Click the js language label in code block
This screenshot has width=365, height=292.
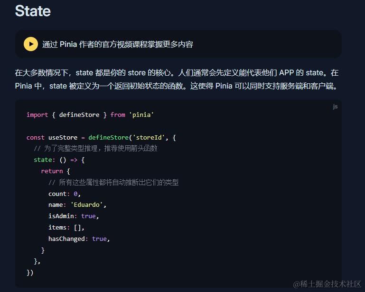(x=335, y=107)
